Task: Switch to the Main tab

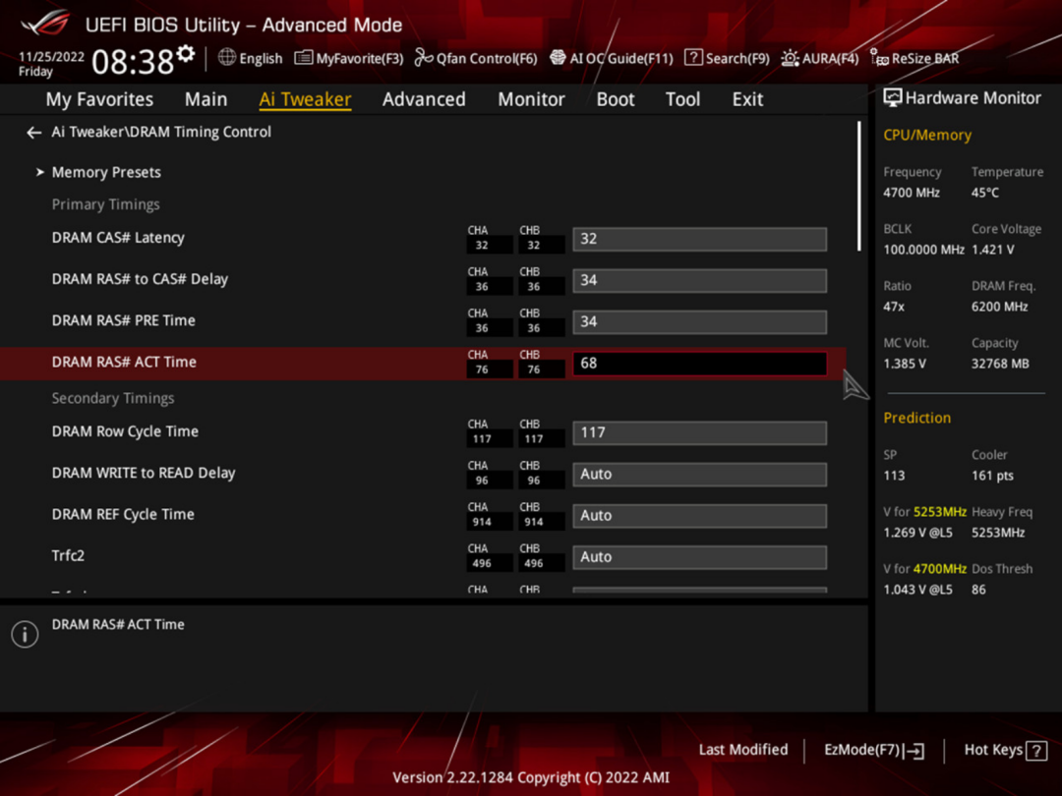Action: [x=206, y=99]
